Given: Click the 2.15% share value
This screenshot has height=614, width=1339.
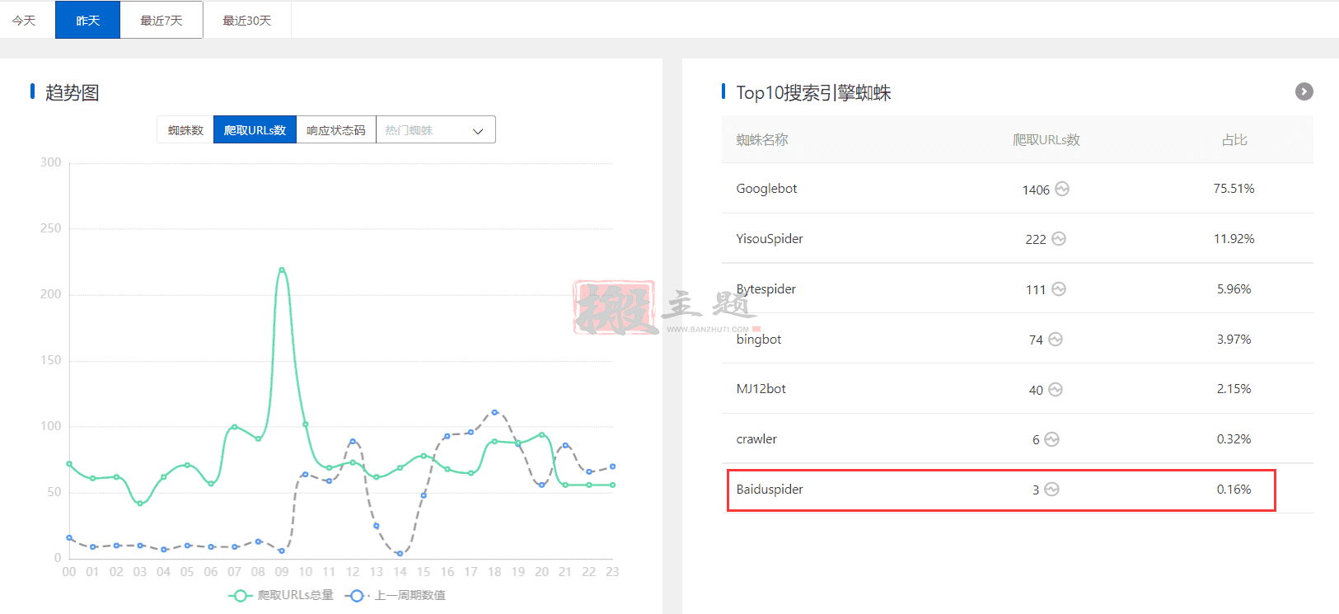Looking at the screenshot, I should [x=1234, y=389].
